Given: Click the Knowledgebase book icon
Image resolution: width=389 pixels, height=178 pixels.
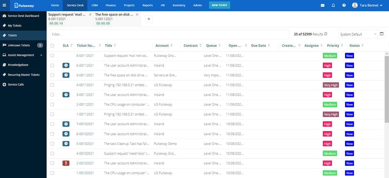Looking at the screenshot, I should tap(4, 65).
